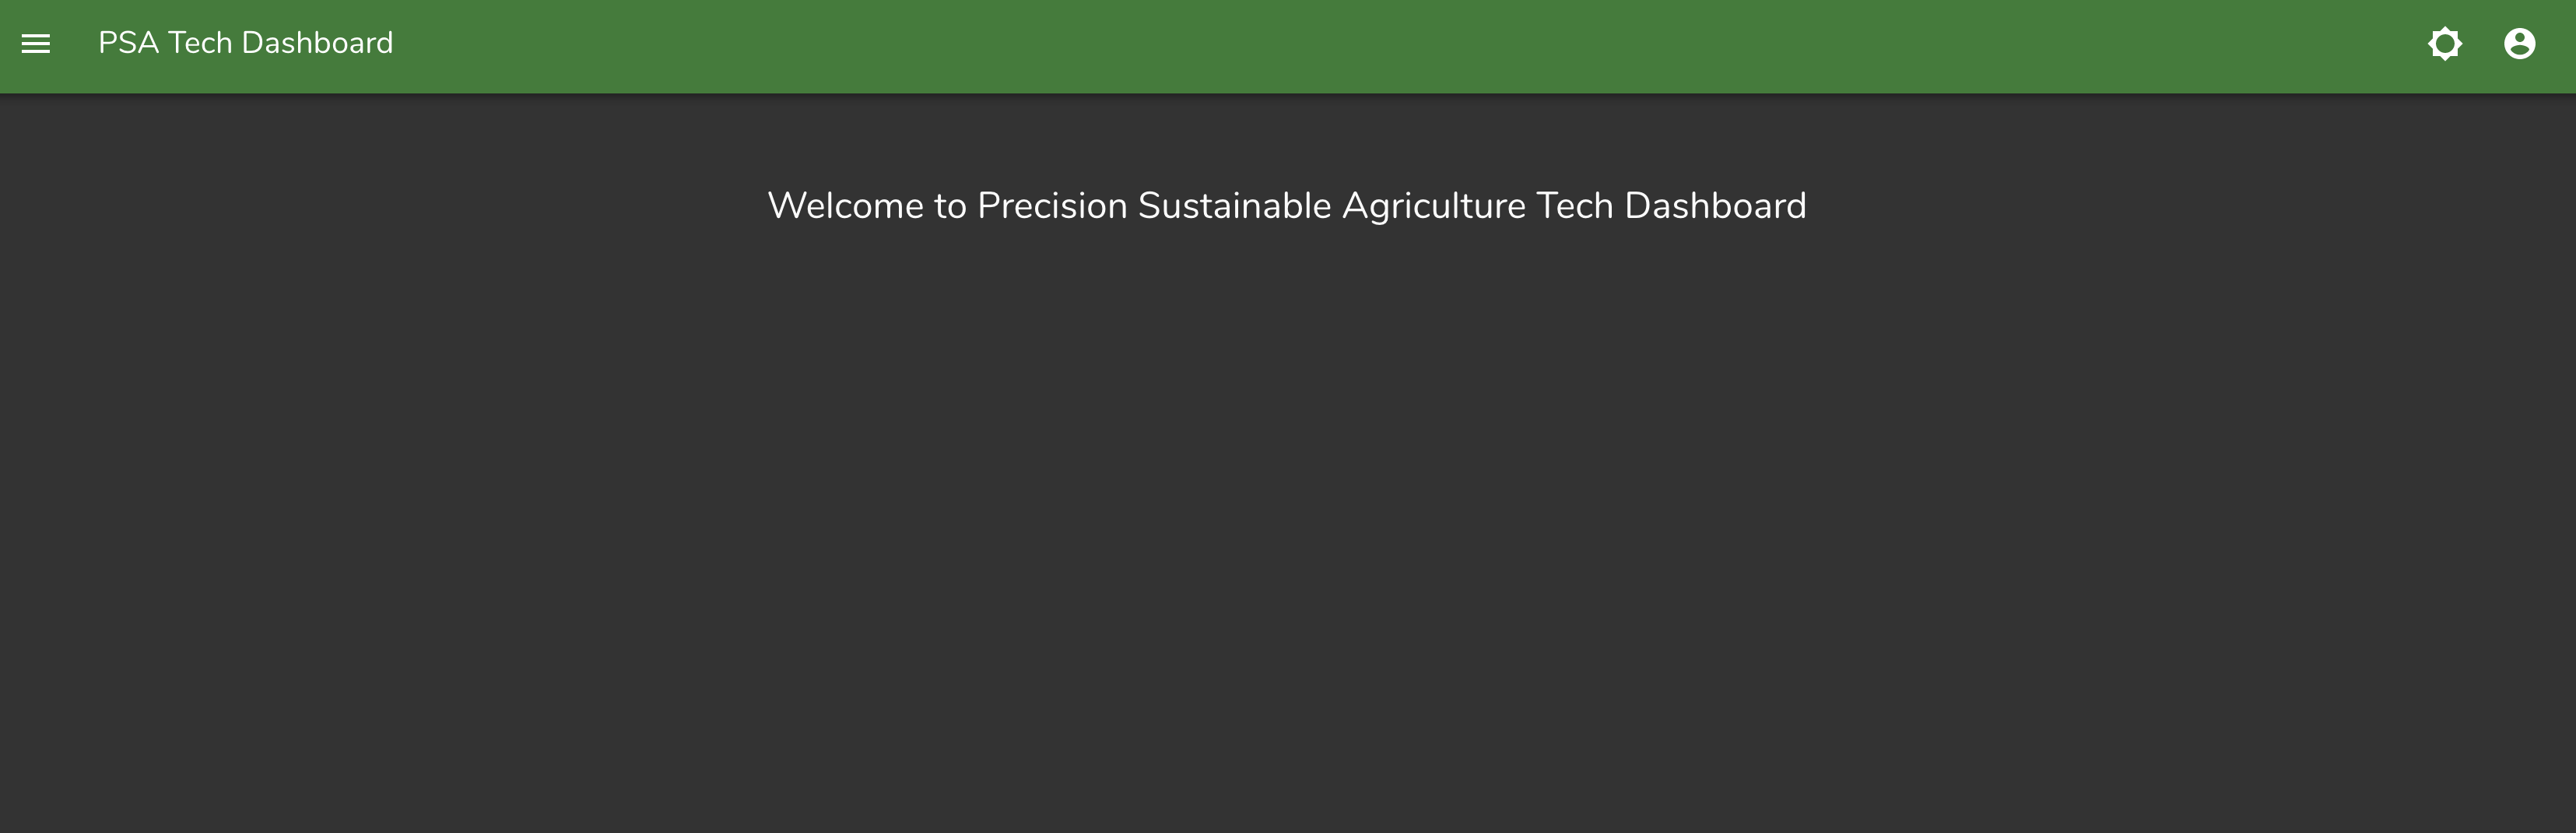Click the PSA Tech Dashboard title
This screenshot has width=2576, height=833.
[246, 44]
